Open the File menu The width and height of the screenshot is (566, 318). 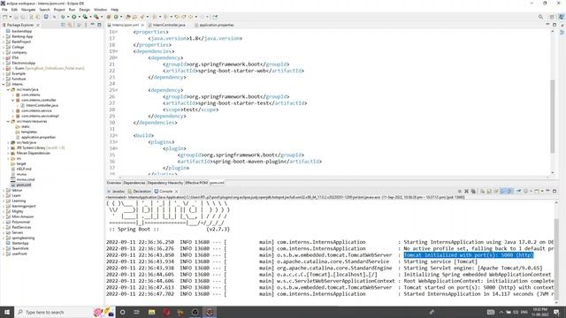(4, 10)
